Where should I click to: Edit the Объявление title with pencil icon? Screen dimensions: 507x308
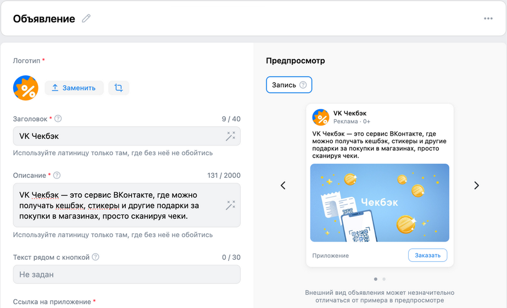[86, 19]
